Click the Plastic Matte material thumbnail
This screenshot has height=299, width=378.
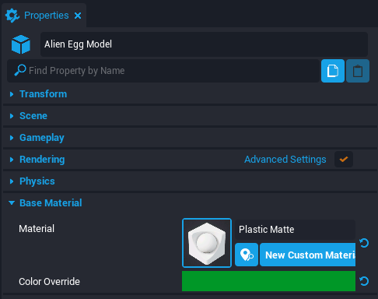point(207,243)
